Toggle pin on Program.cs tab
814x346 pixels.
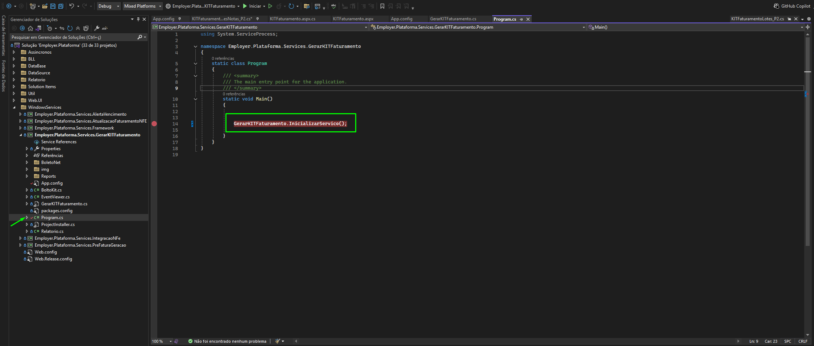pyautogui.click(x=521, y=19)
